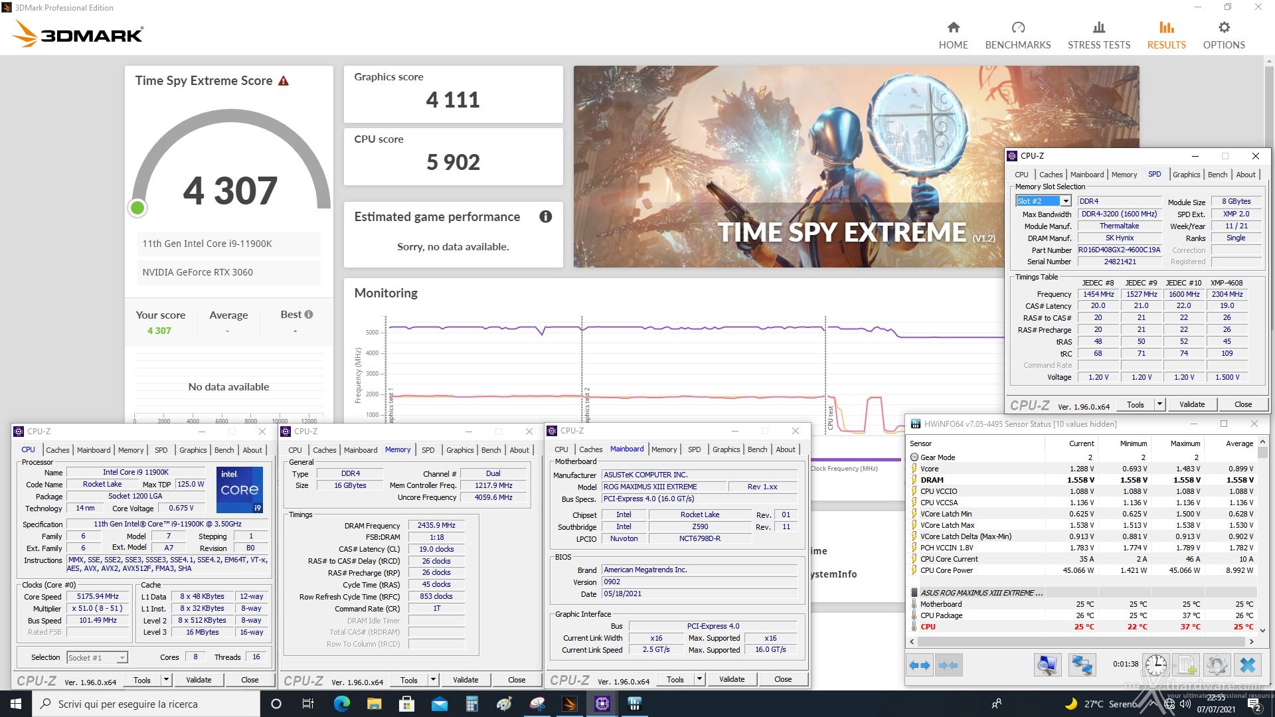Screen dimensions: 1275x717
Task: Click Validate in CPU-Z SPD window
Action: [1191, 404]
